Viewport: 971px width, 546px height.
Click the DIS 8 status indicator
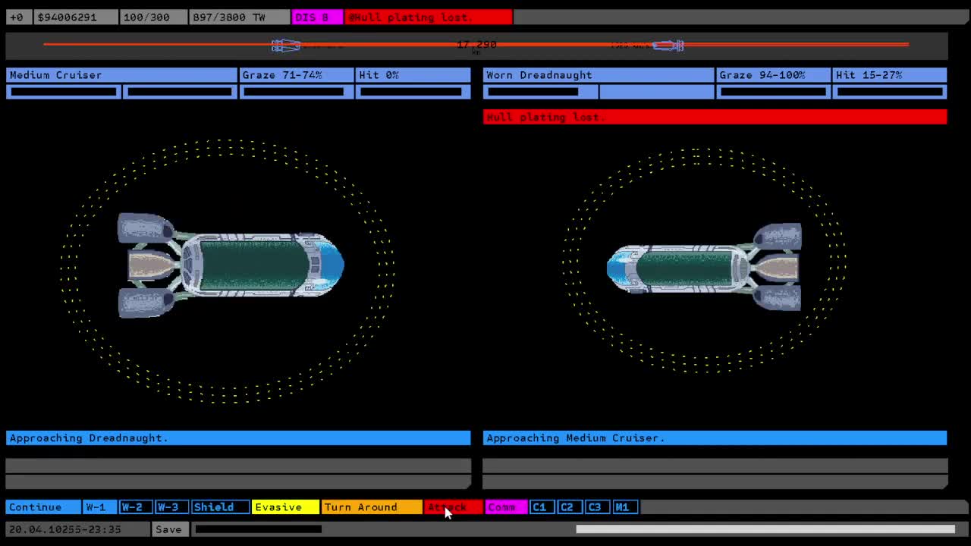pos(316,17)
